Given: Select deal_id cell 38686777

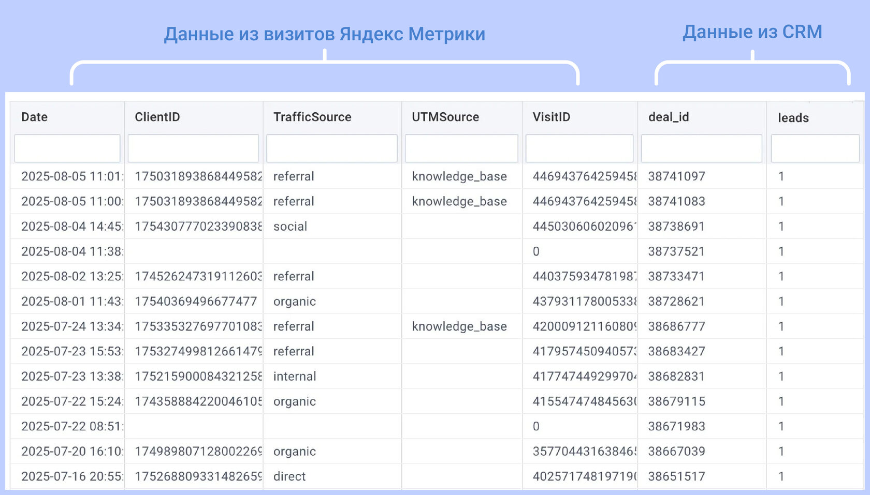Looking at the screenshot, I should tap(677, 326).
